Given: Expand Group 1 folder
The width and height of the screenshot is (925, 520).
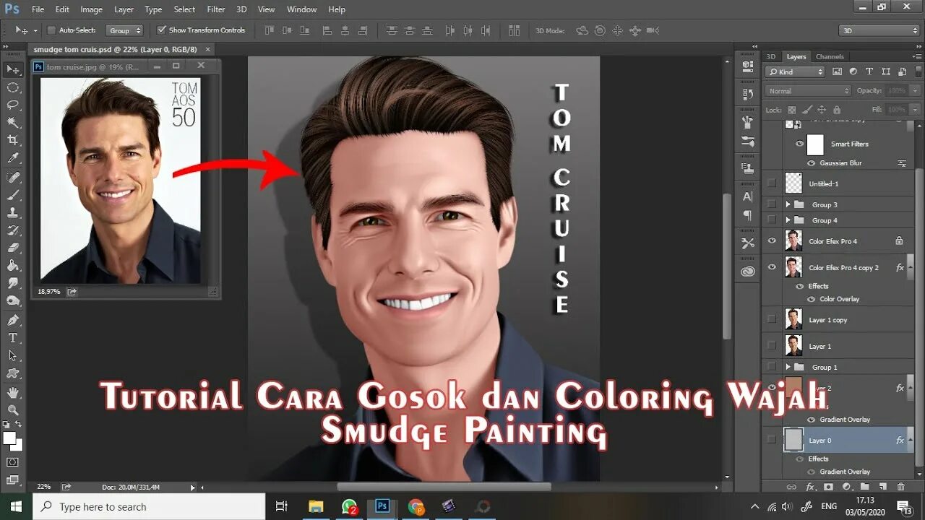Looking at the screenshot, I should (788, 367).
